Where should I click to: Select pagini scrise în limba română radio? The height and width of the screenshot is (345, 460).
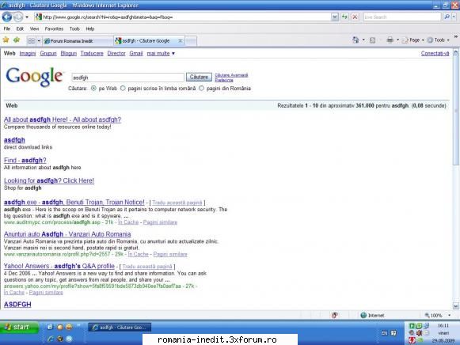tap(123, 89)
